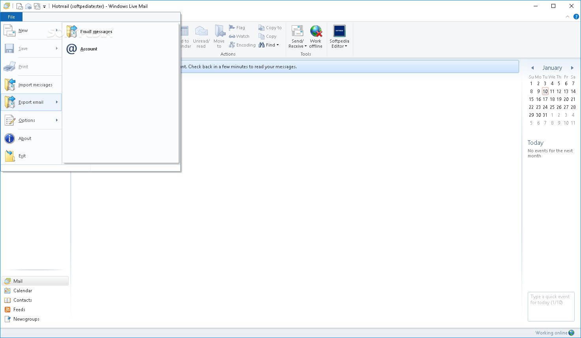Open the New submenu
The width and height of the screenshot is (581, 338).
click(31, 30)
